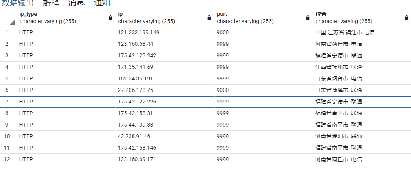Select the 位置 column header
The width and height of the screenshot is (411, 175).
point(362,18)
